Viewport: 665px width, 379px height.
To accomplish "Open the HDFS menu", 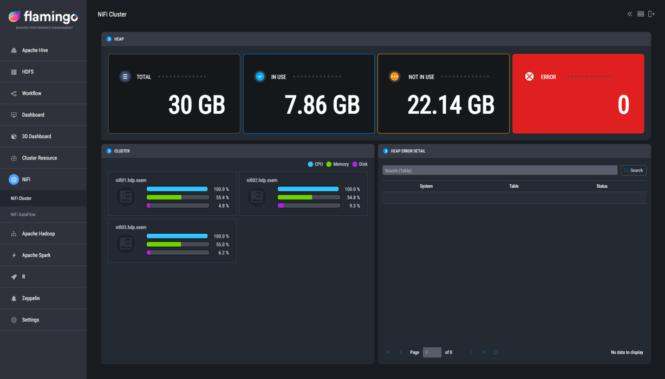I will [x=43, y=72].
